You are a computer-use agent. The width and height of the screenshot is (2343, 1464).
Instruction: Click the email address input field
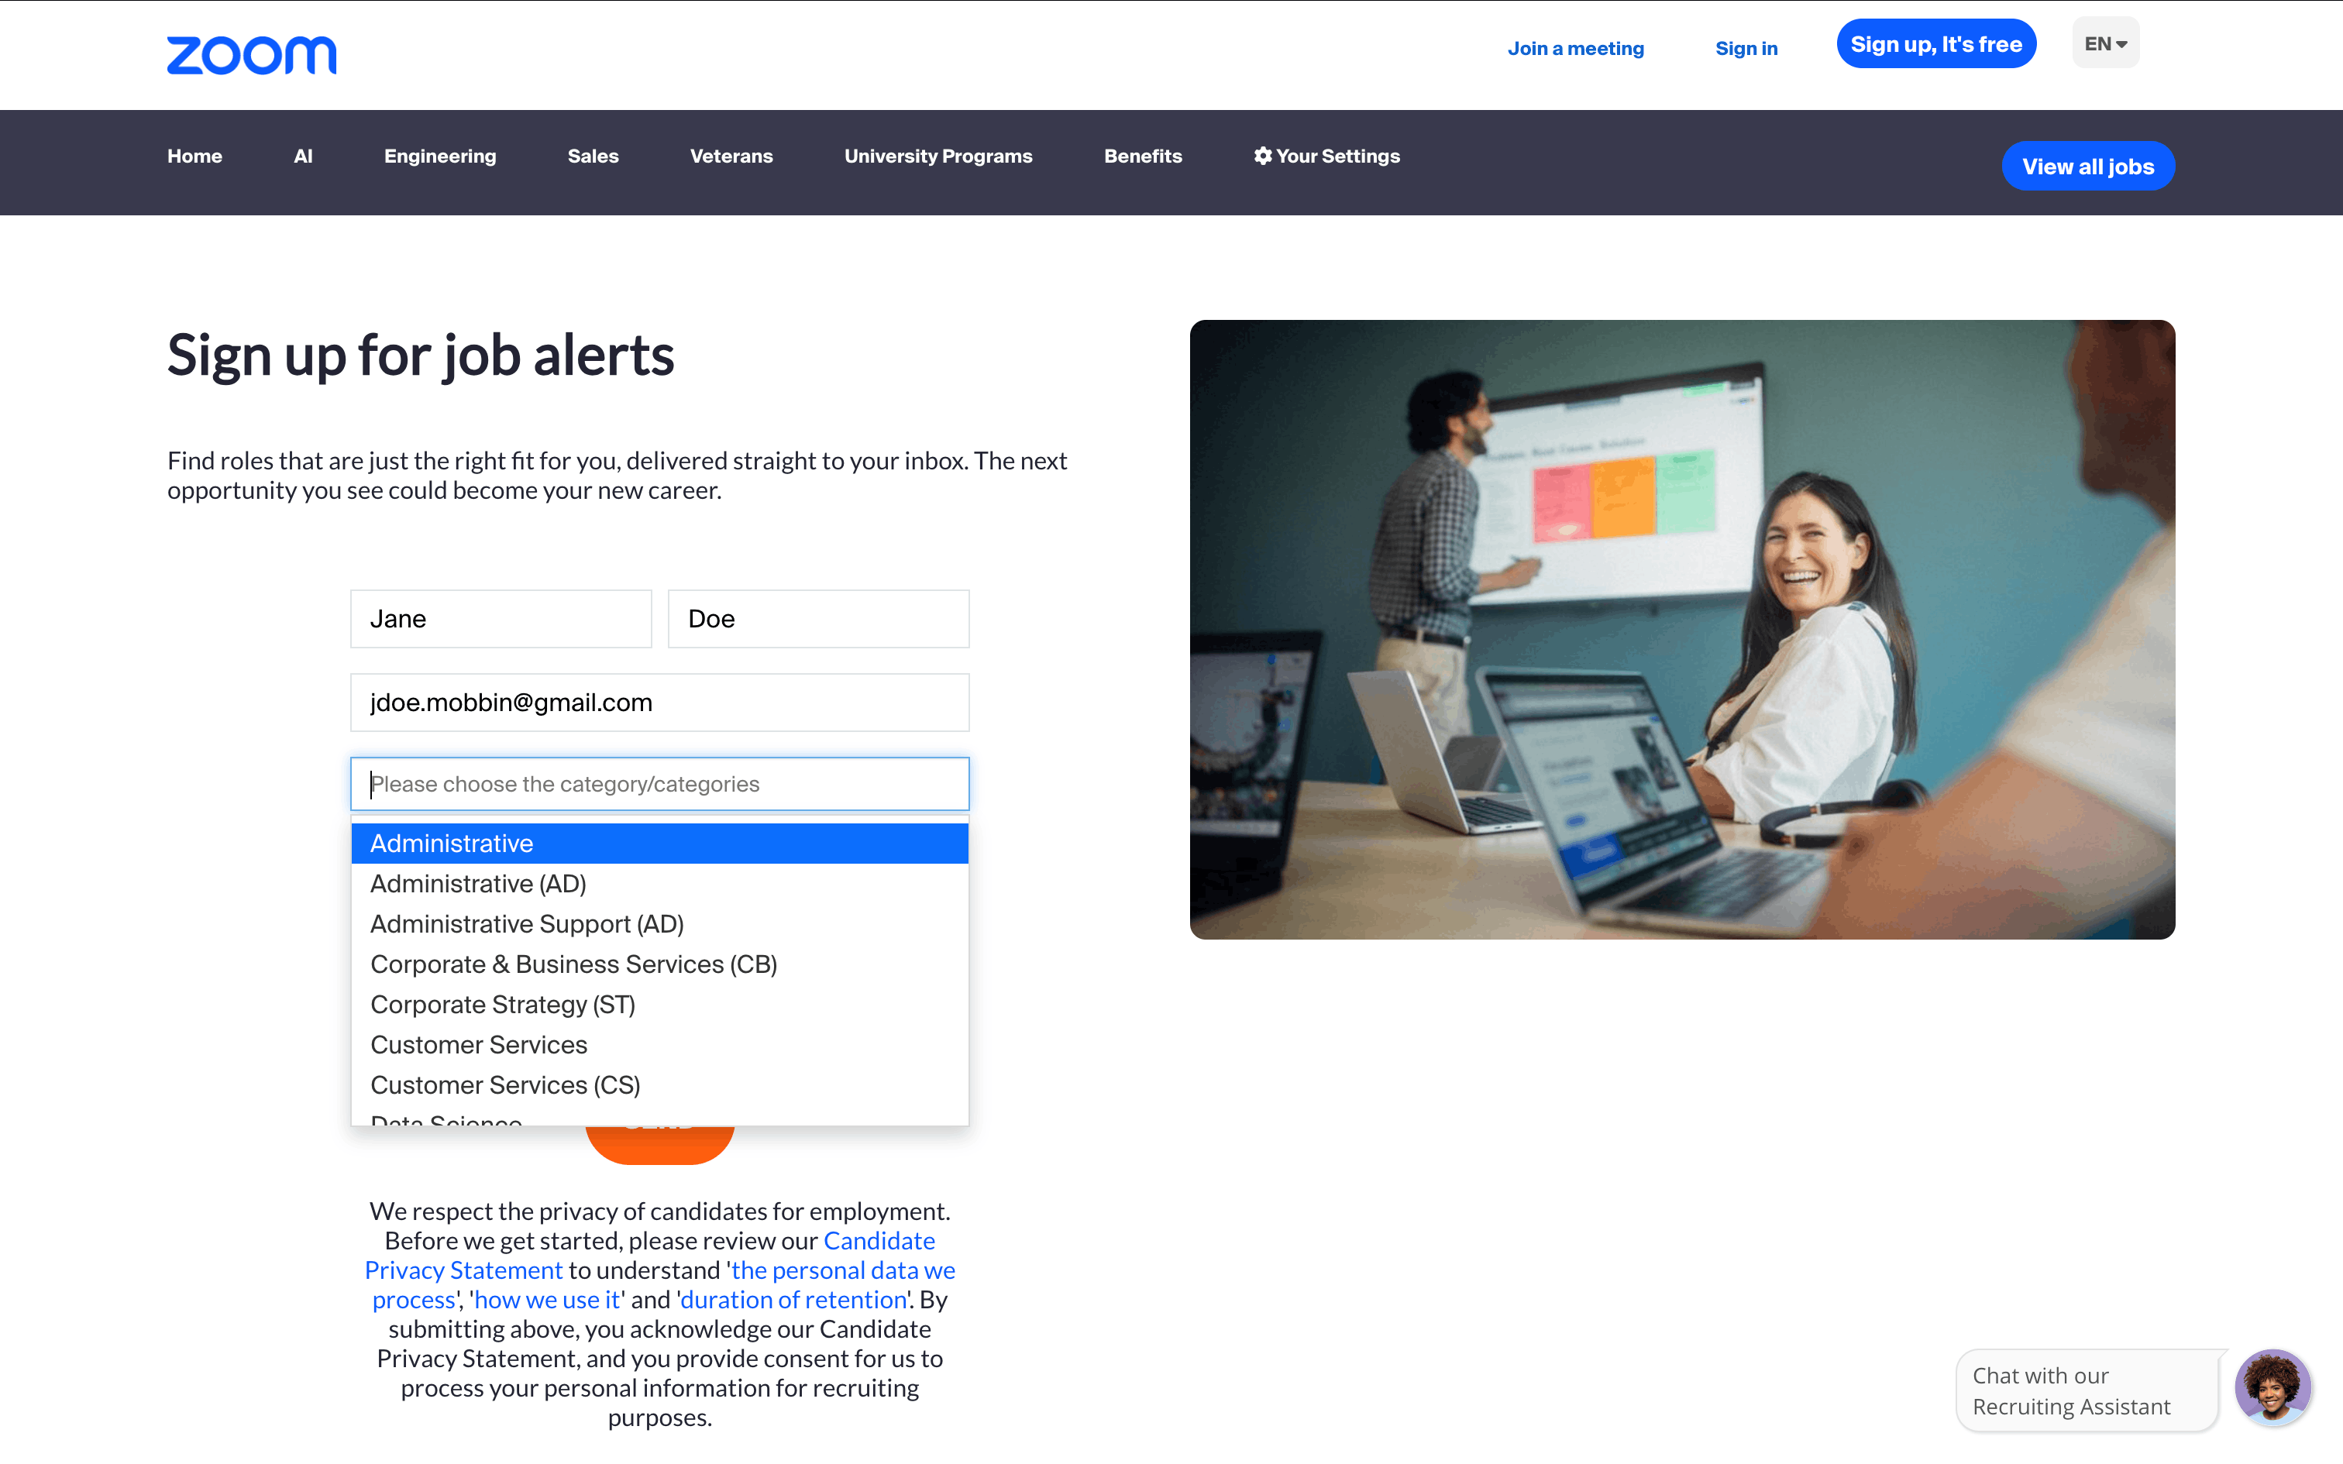[659, 702]
